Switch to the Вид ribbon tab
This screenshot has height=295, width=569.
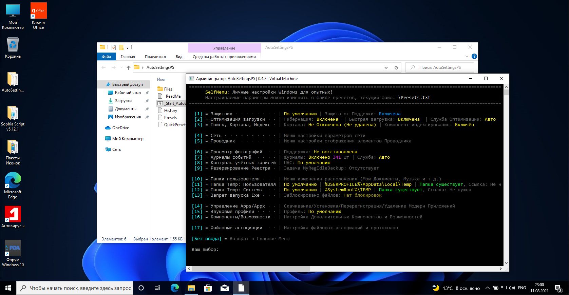tap(179, 57)
